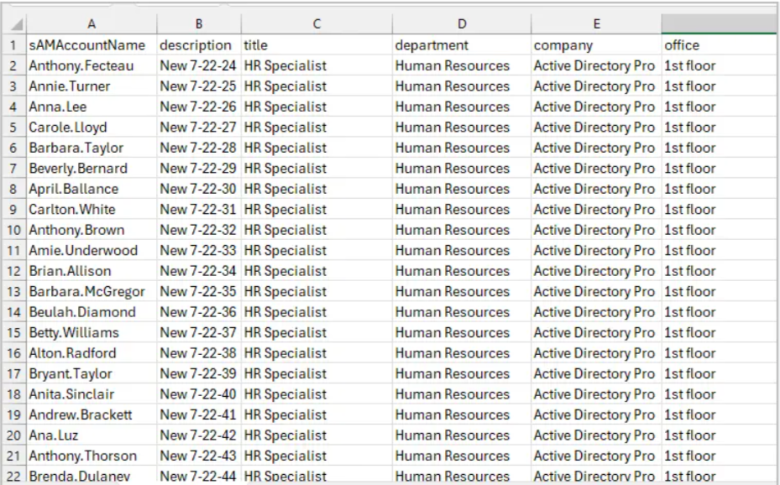Select column A header
Image resolution: width=780 pixels, height=485 pixels.
92,23
